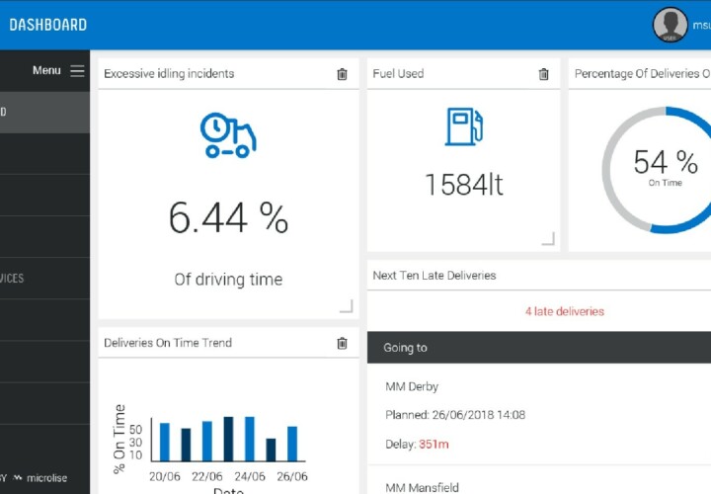Select the highlighted sidebar menu item
711x494 pixels.
click(x=44, y=112)
